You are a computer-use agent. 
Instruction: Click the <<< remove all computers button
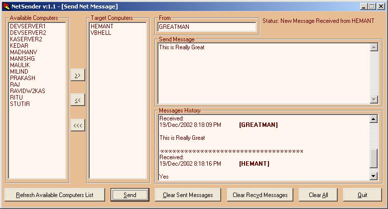pos(77,125)
